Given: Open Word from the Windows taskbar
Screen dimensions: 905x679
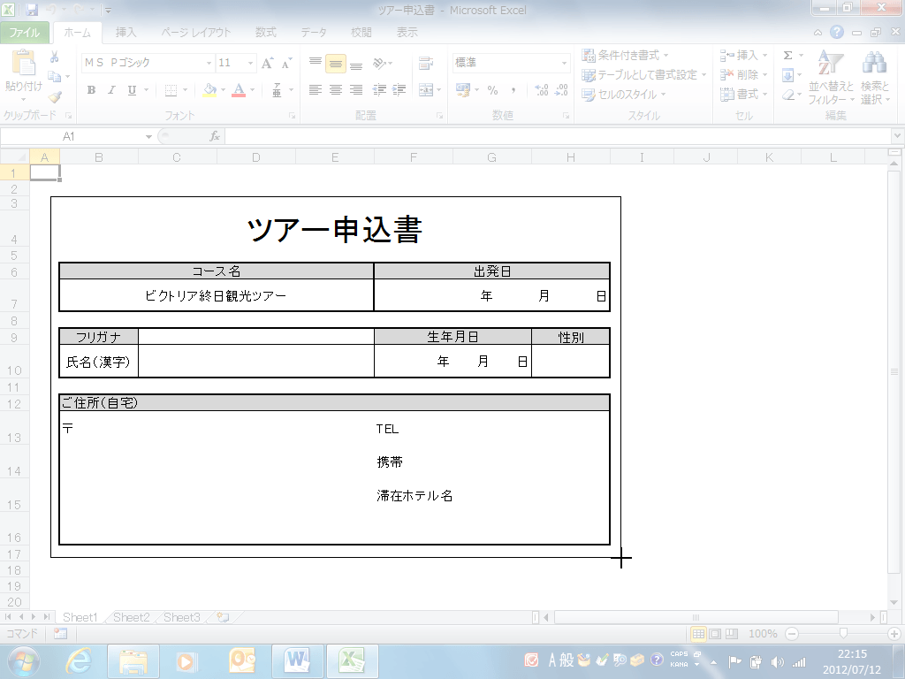Looking at the screenshot, I should pos(297,660).
